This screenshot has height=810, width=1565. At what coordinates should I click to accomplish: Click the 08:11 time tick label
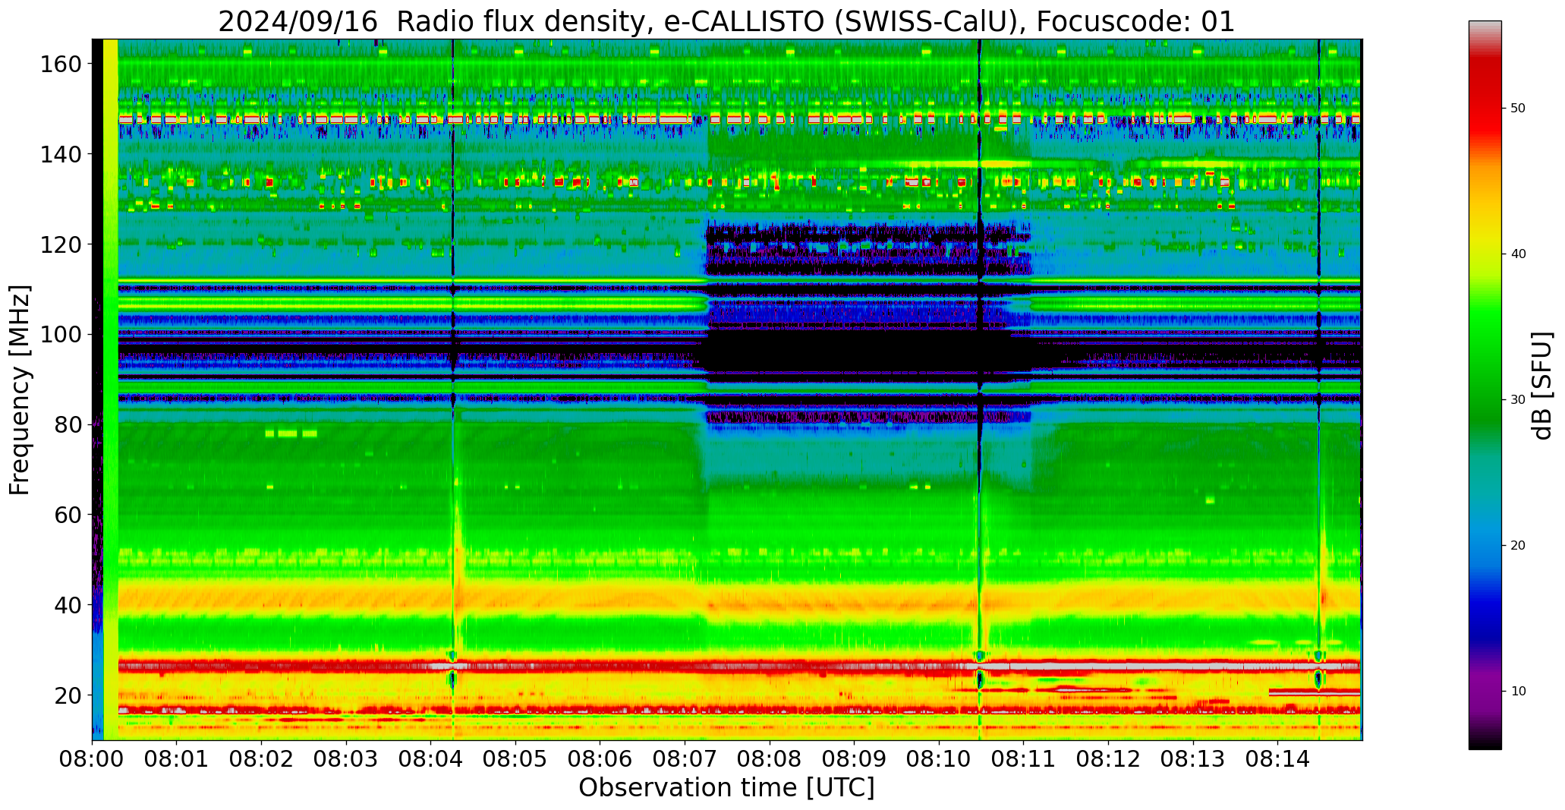[1024, 759]
